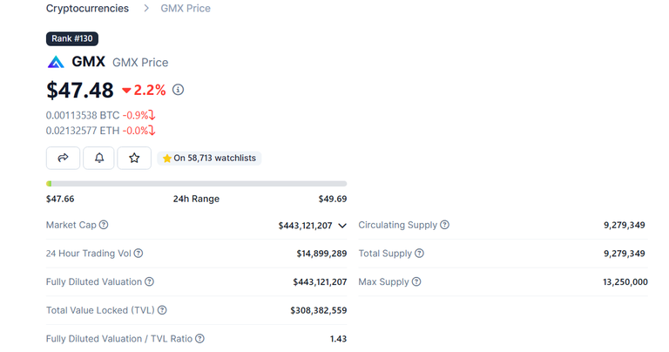Click Market Cap value $443,121,207

click(x=305, y=226)
